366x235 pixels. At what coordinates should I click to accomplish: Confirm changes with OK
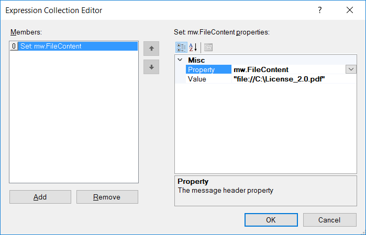coord(271,220)
